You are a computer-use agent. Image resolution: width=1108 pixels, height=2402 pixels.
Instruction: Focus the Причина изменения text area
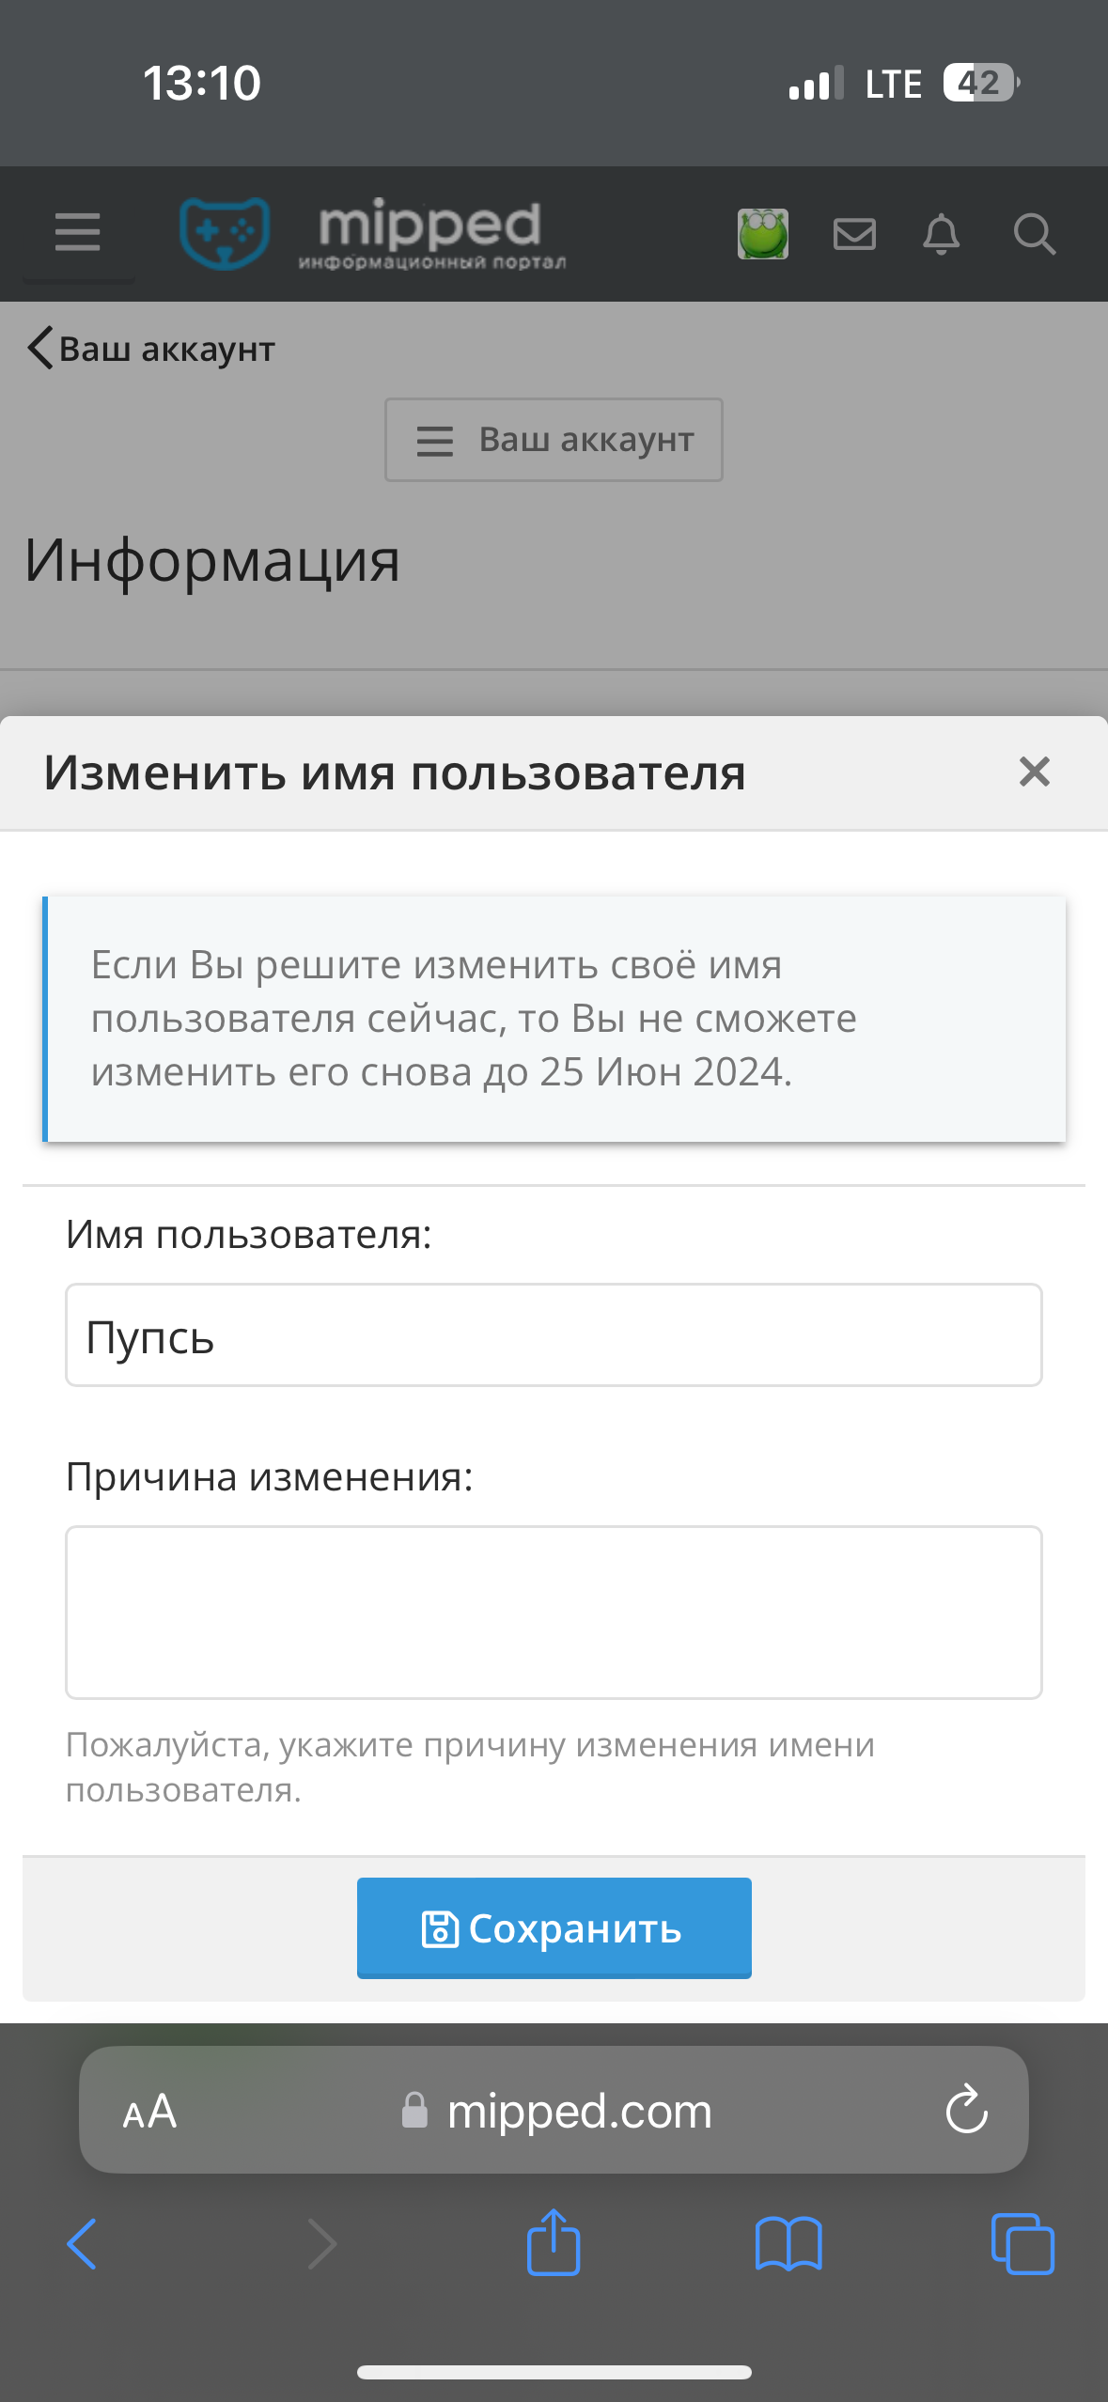554,1613
